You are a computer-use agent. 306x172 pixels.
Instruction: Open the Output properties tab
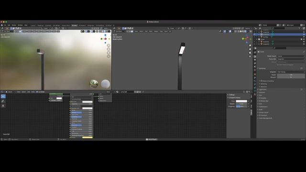point(255,60)
